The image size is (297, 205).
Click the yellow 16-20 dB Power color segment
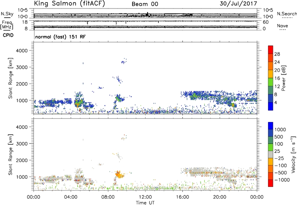click(271, 74)
